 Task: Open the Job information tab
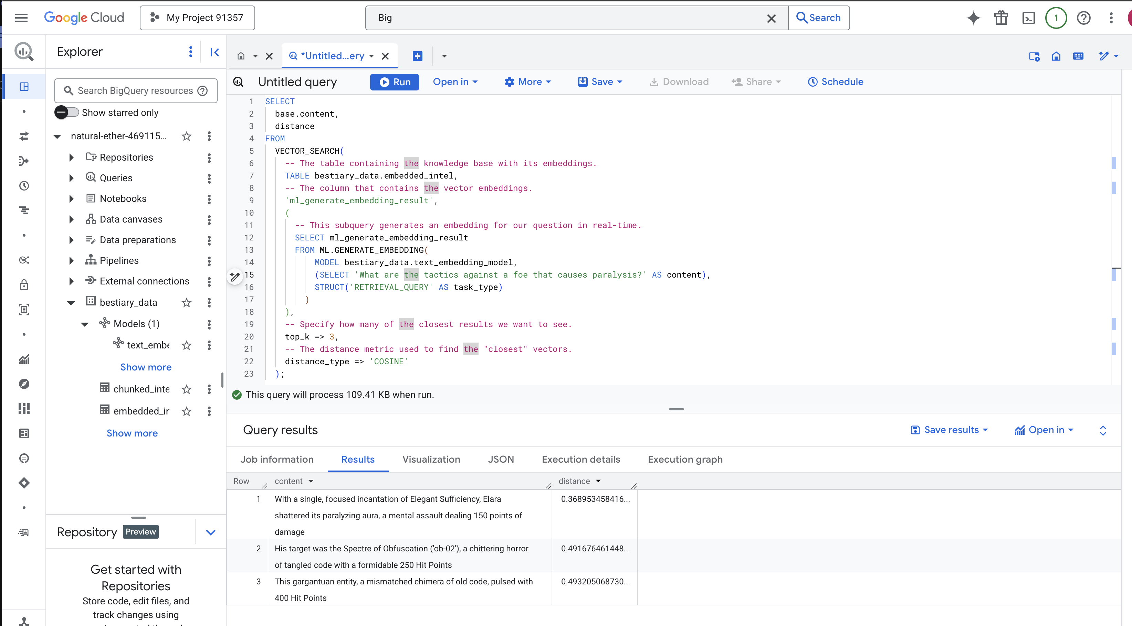point(277,459)
